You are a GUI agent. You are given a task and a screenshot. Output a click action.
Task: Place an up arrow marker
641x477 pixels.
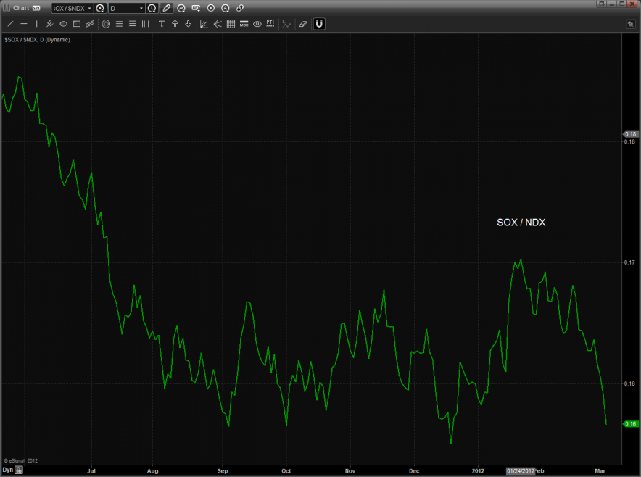tap(175, 24)
